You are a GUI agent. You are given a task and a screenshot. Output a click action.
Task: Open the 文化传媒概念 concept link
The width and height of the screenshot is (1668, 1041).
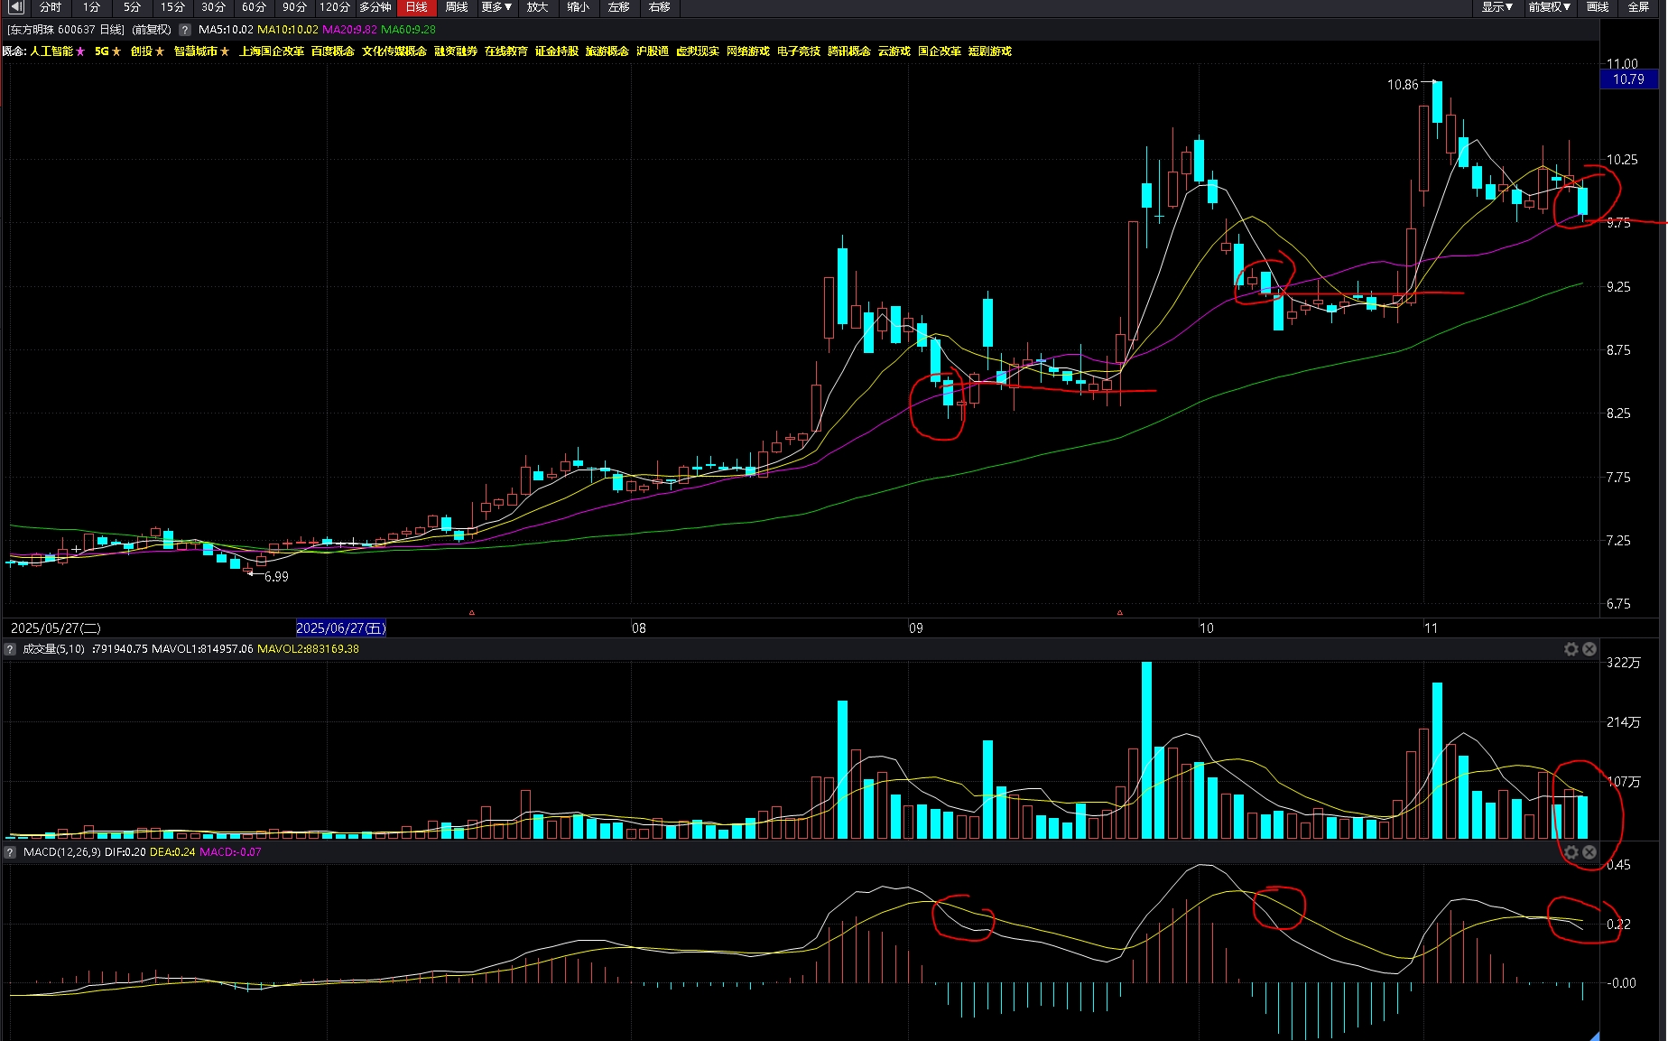(x=394, y=51)
